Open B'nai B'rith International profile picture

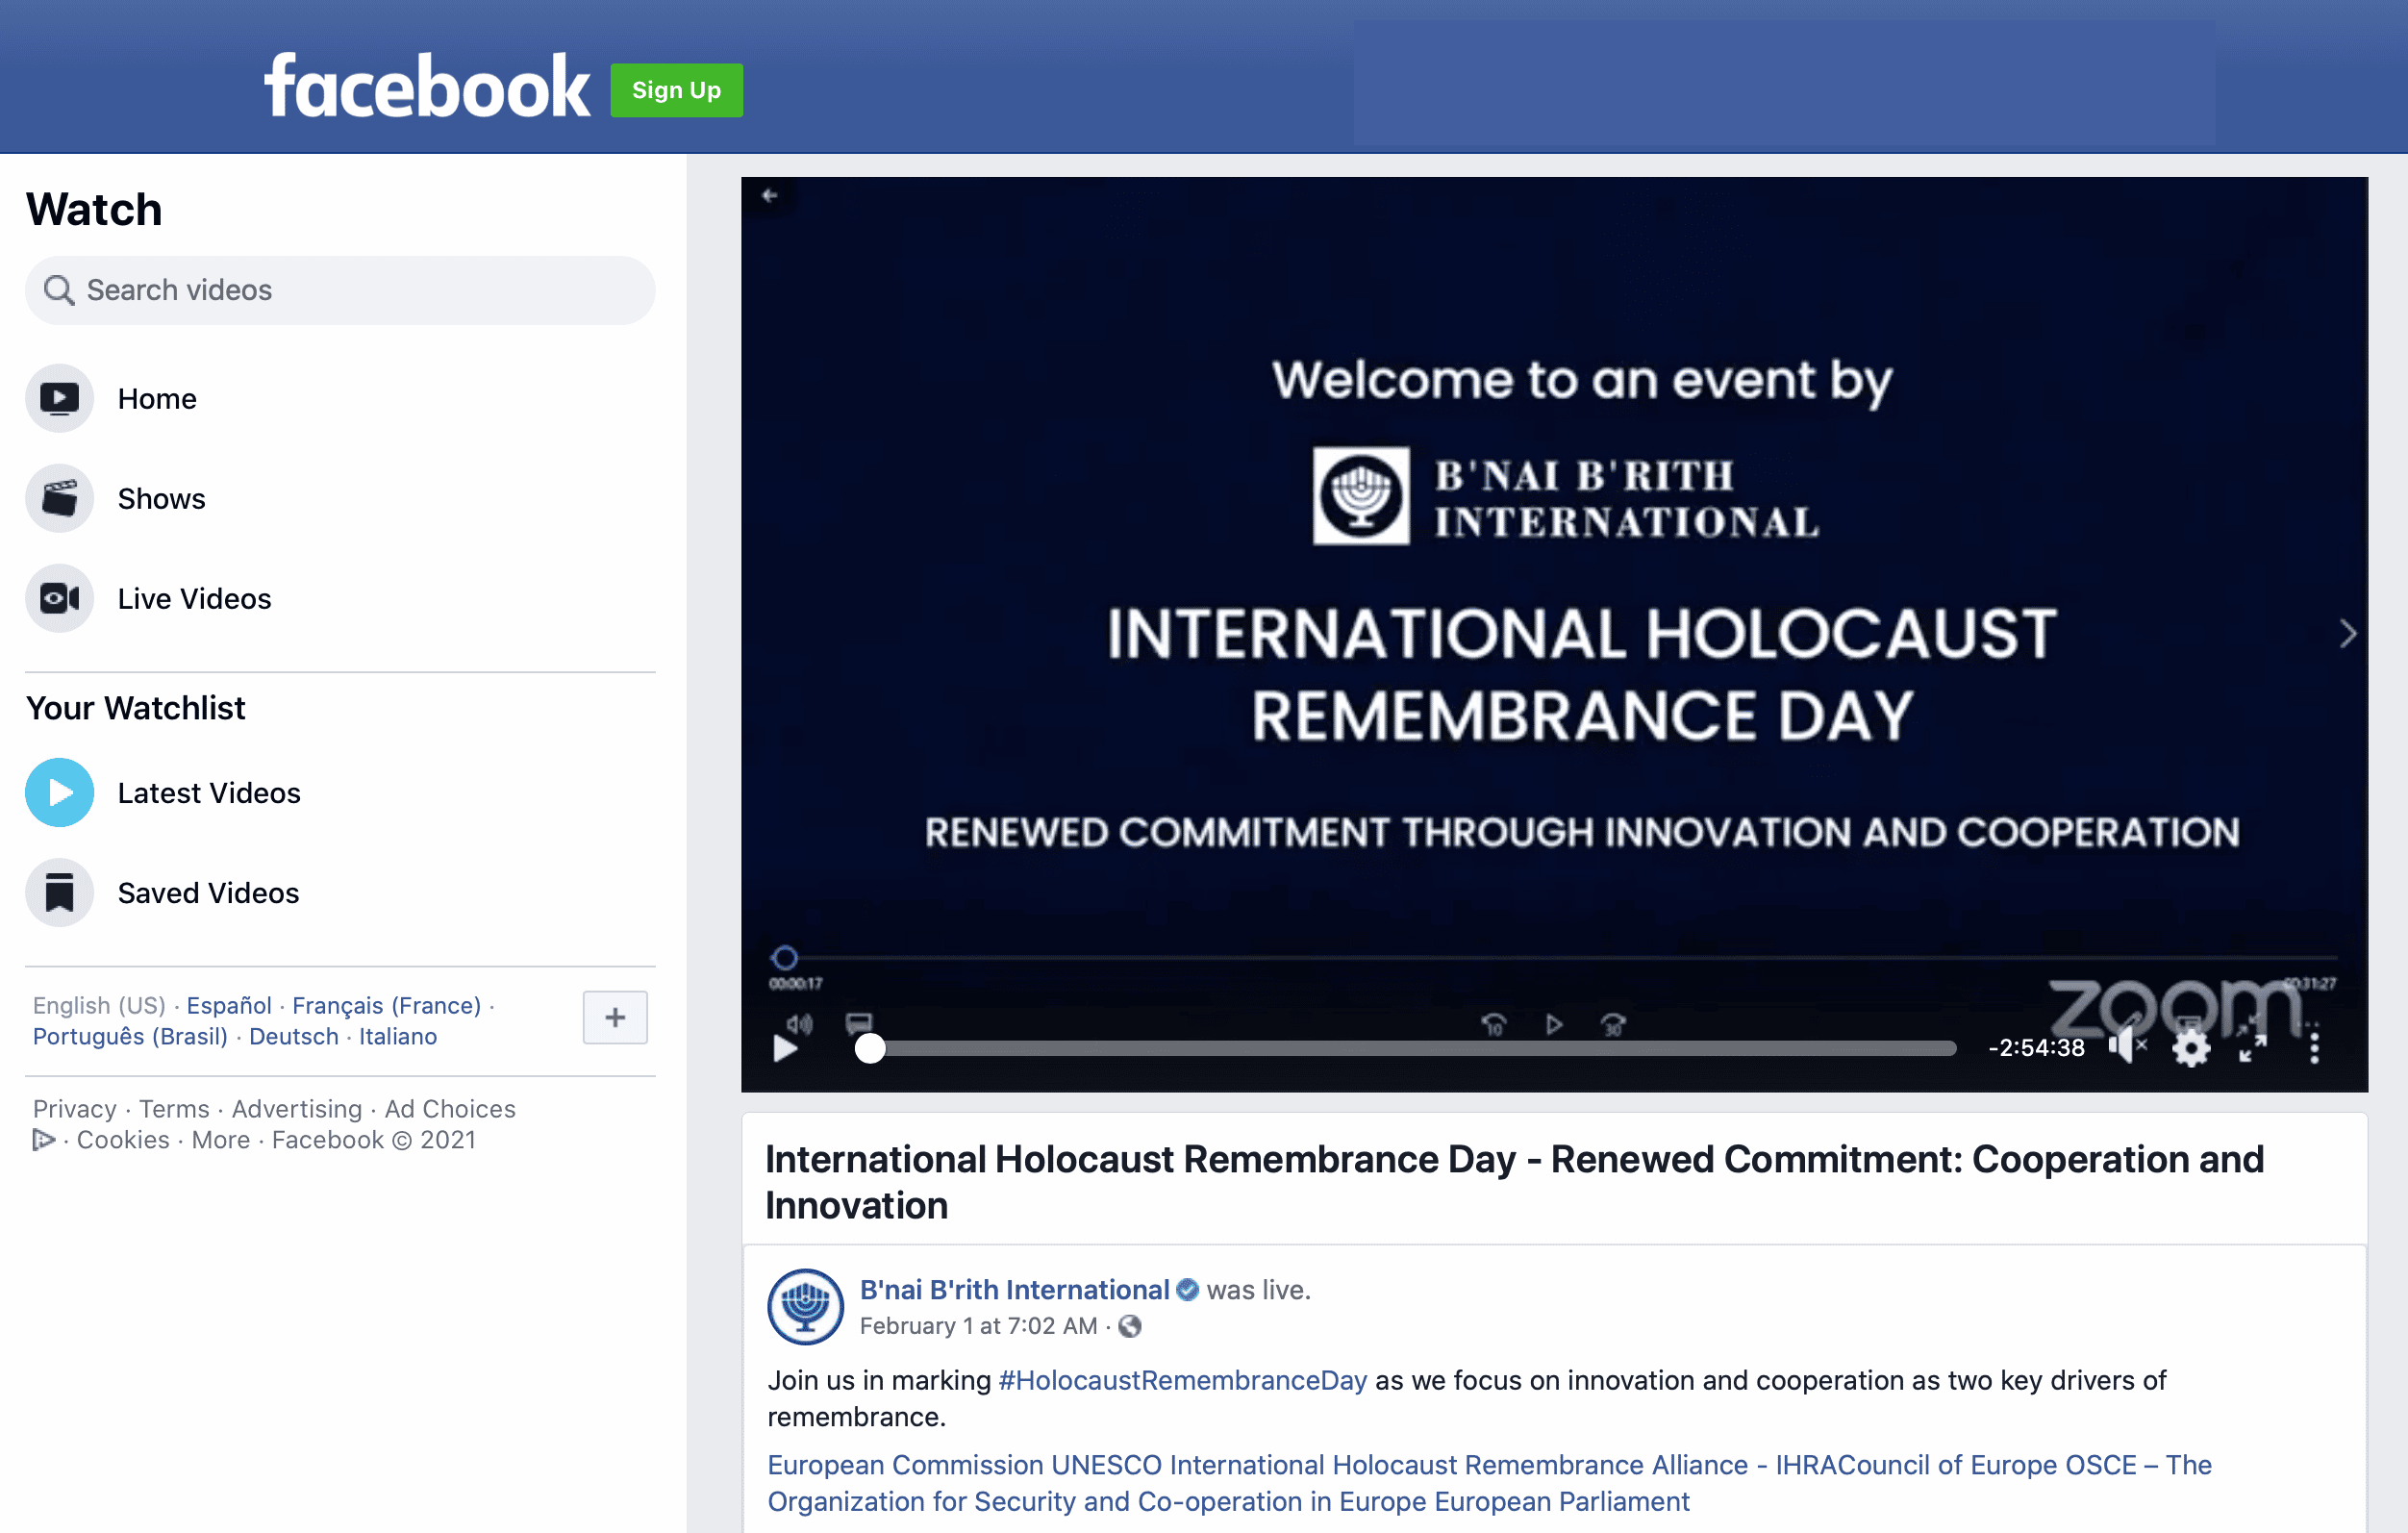805,1306
